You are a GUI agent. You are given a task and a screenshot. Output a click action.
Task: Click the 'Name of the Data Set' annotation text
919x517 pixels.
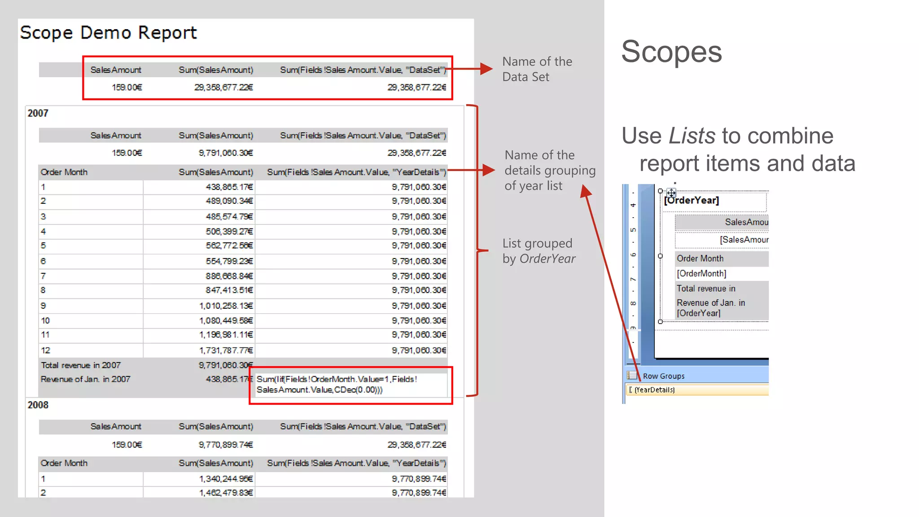pos(537,69)
